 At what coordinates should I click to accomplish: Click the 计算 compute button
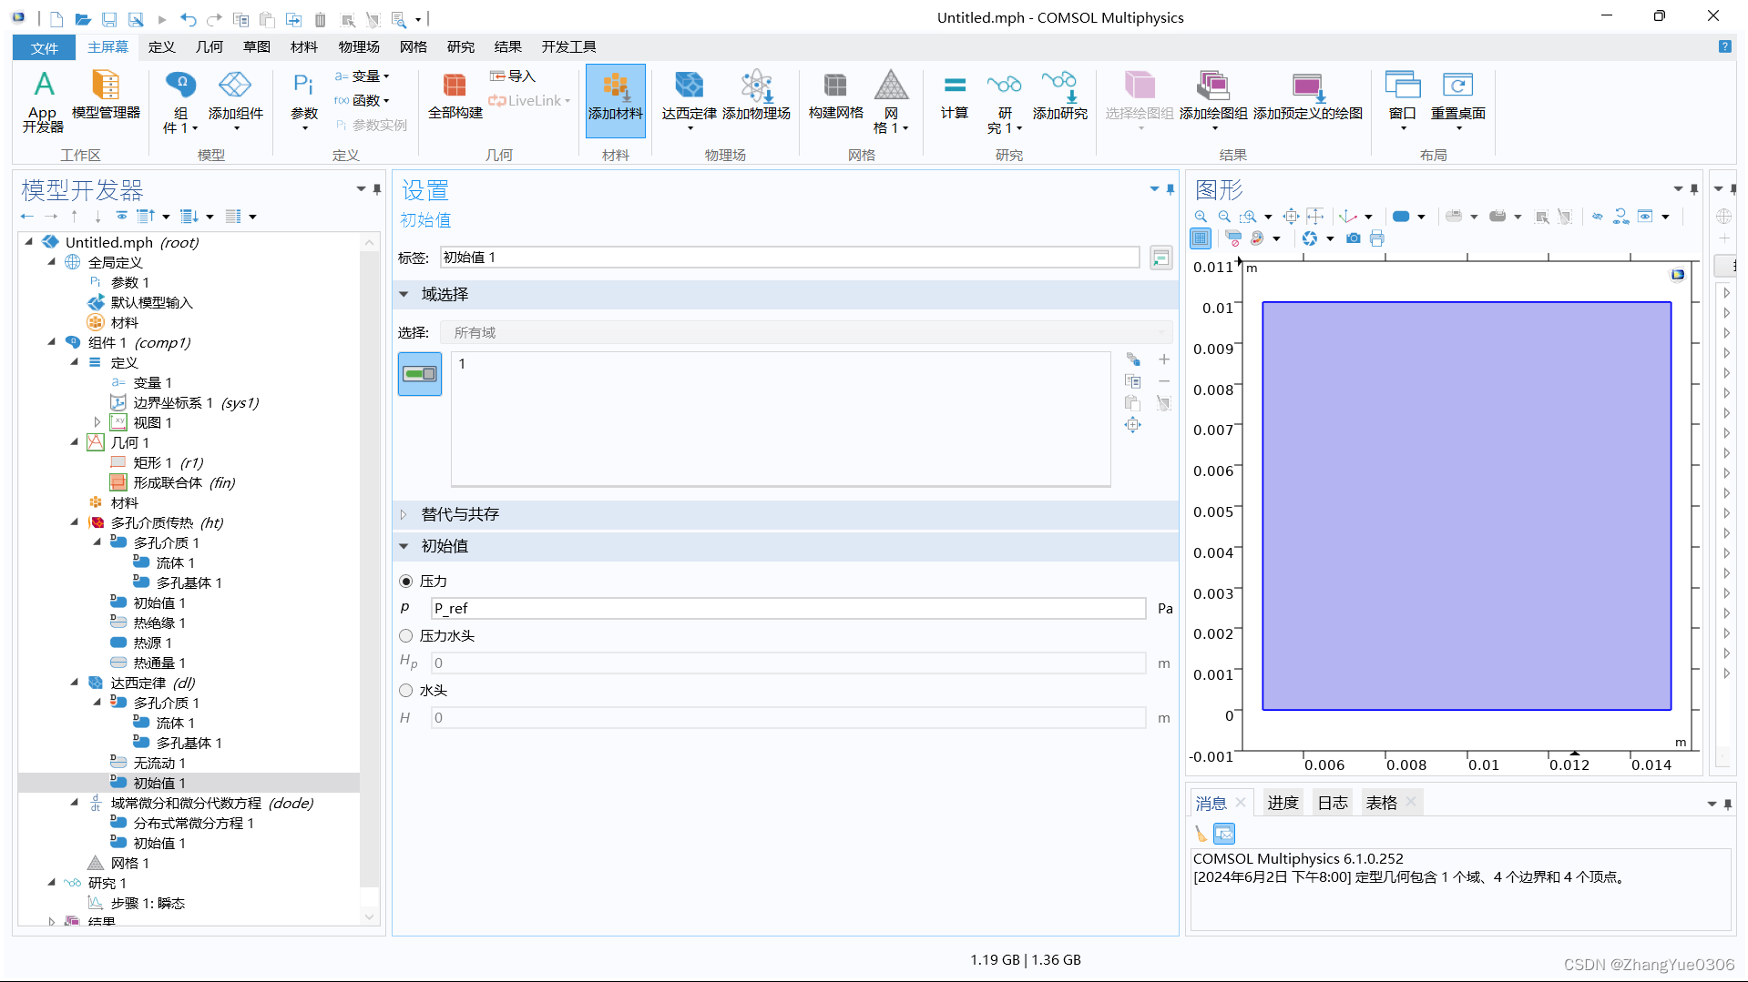[955, 96]
